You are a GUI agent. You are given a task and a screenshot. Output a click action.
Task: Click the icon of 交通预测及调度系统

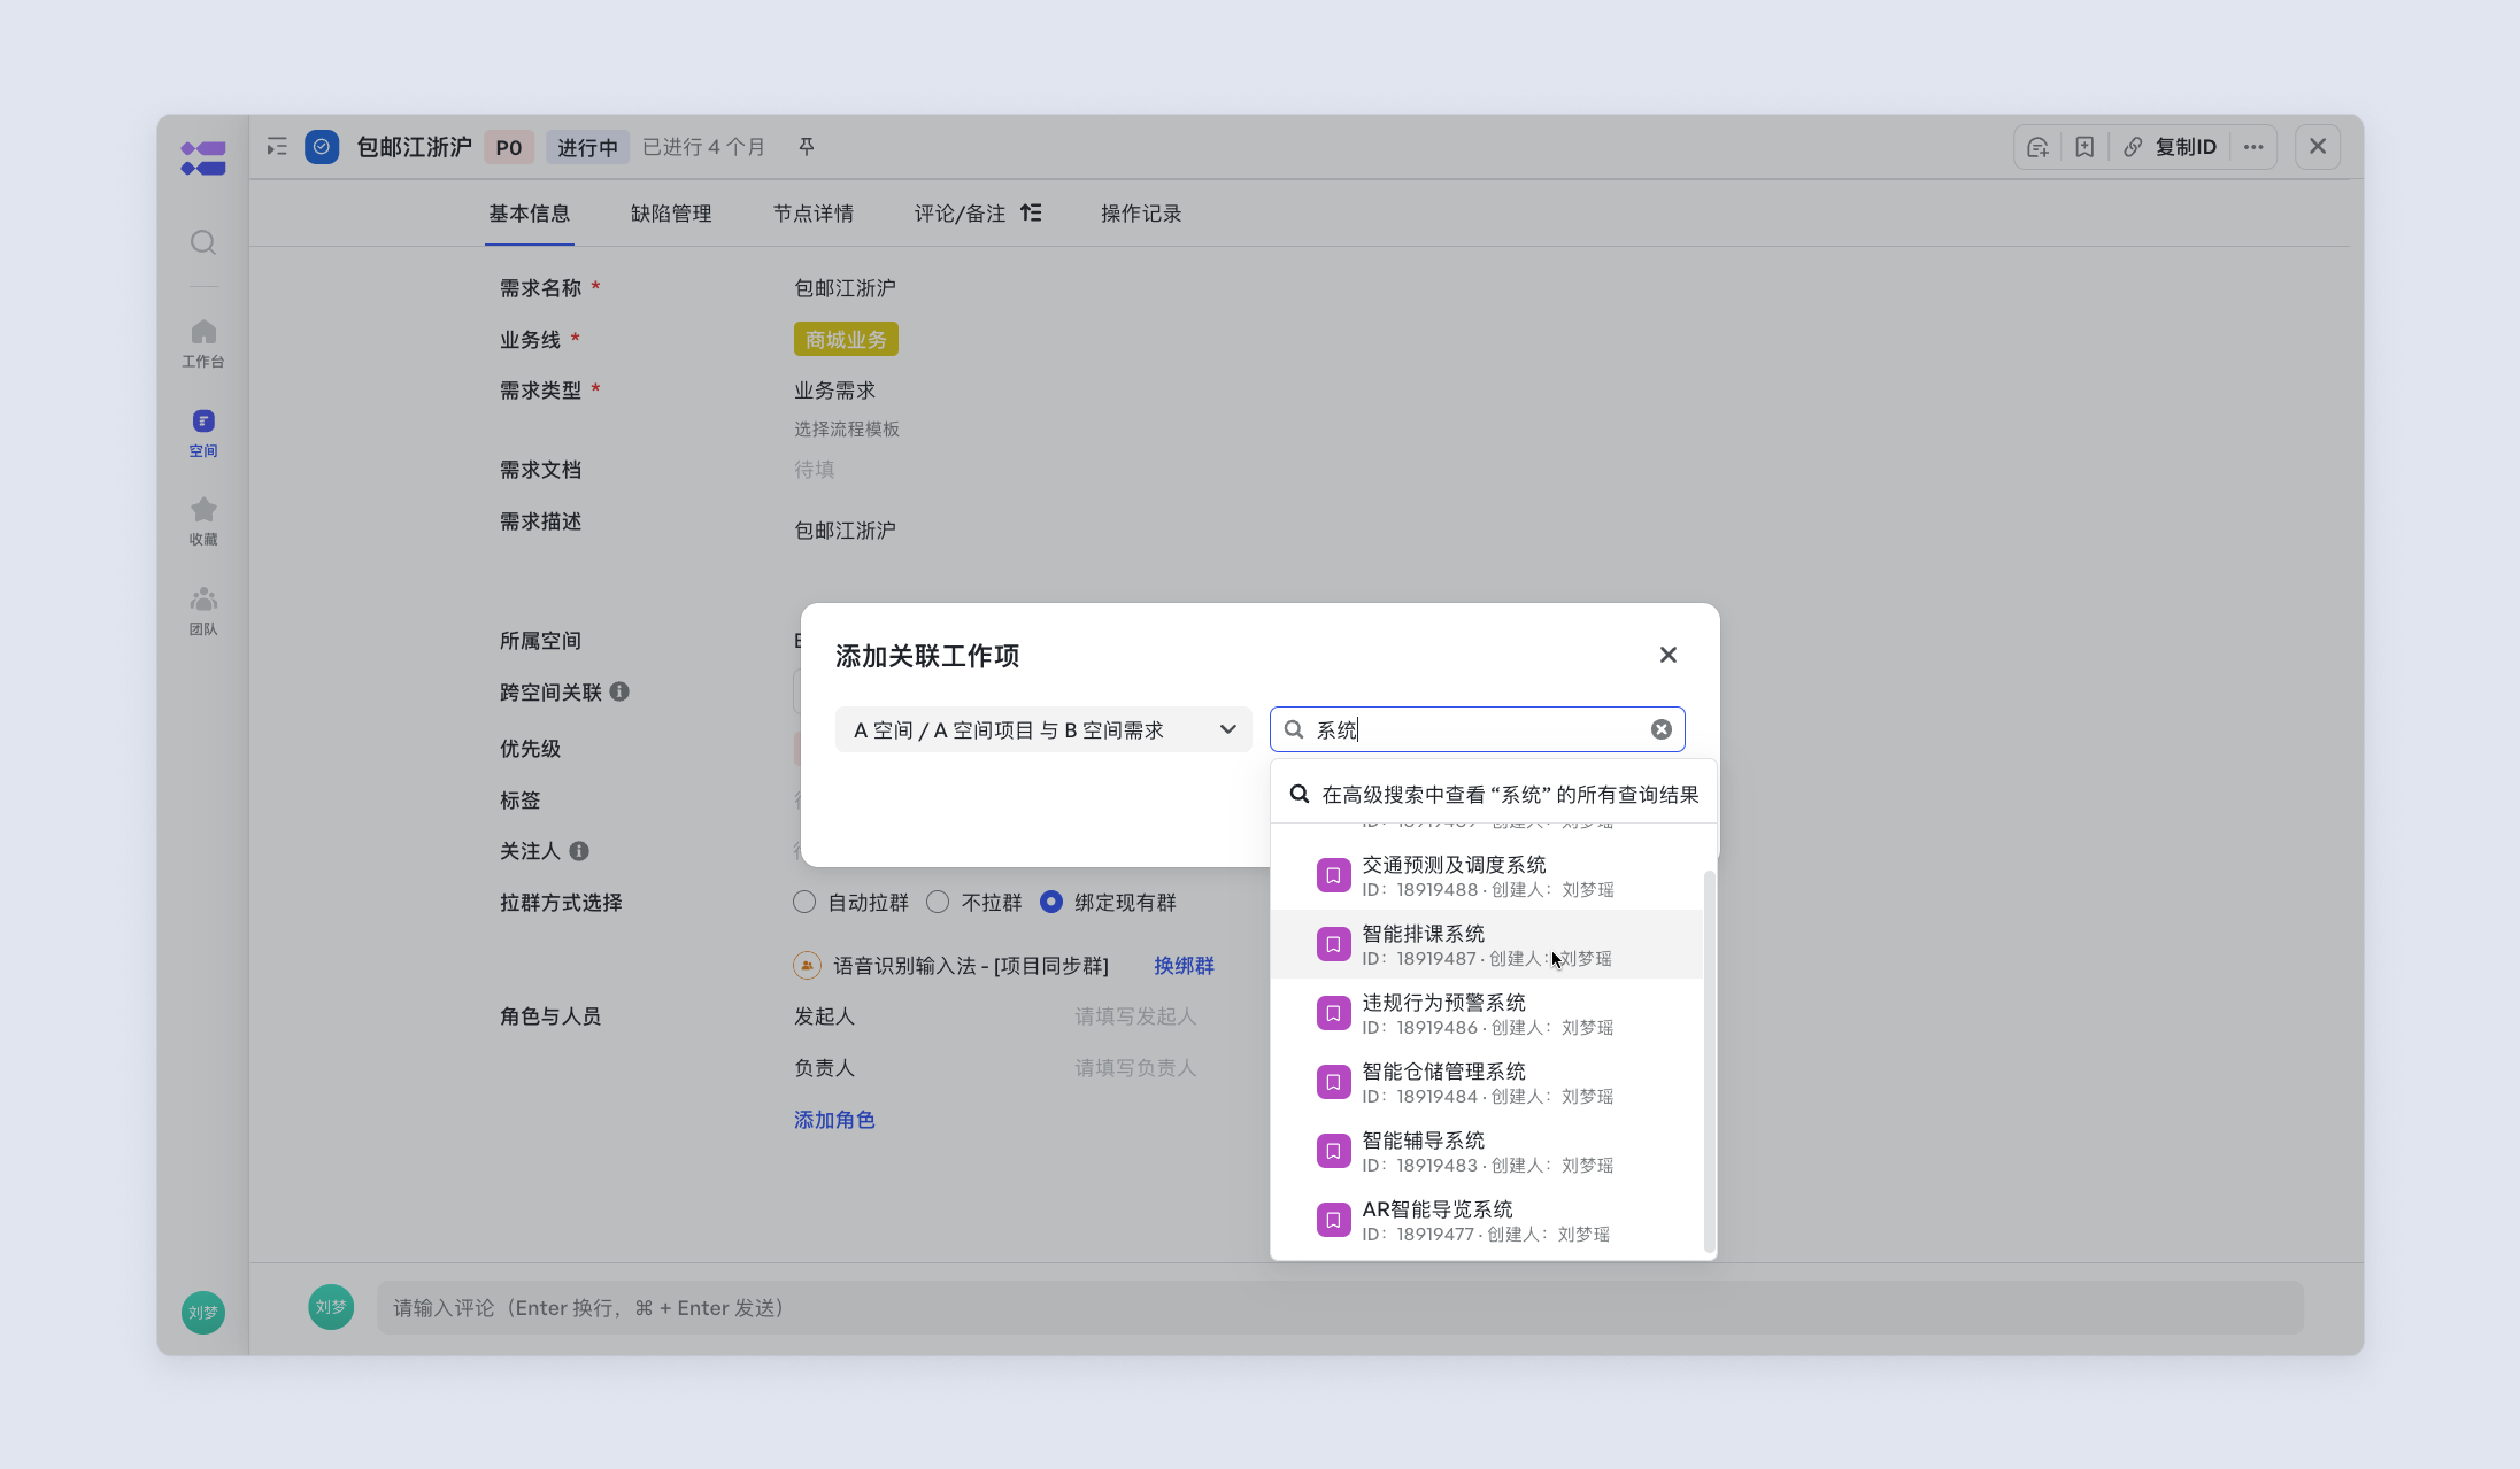[x=1333, y=875]
